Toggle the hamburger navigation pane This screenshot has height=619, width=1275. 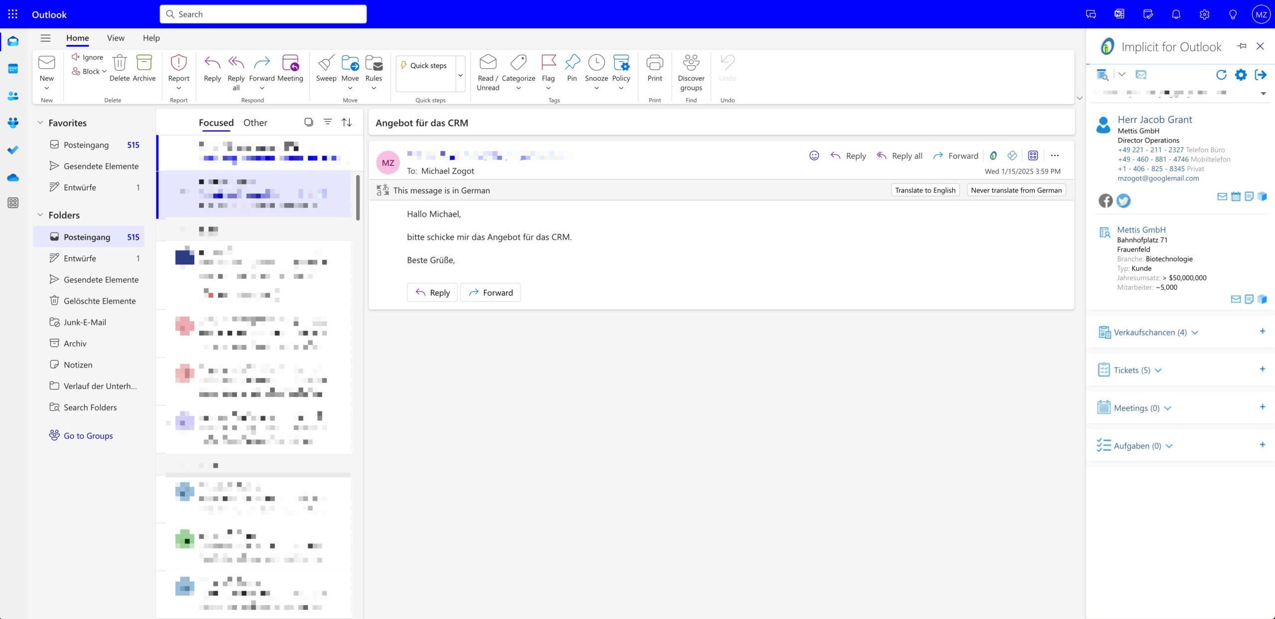pyautogui.click(x=45, y=38)
